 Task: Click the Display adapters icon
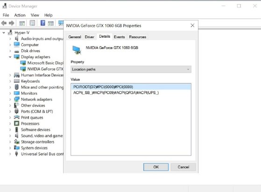17,57
